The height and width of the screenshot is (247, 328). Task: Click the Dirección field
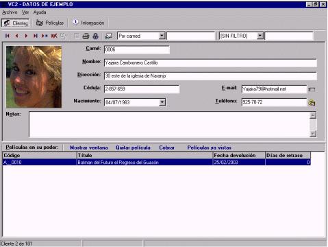210,76
